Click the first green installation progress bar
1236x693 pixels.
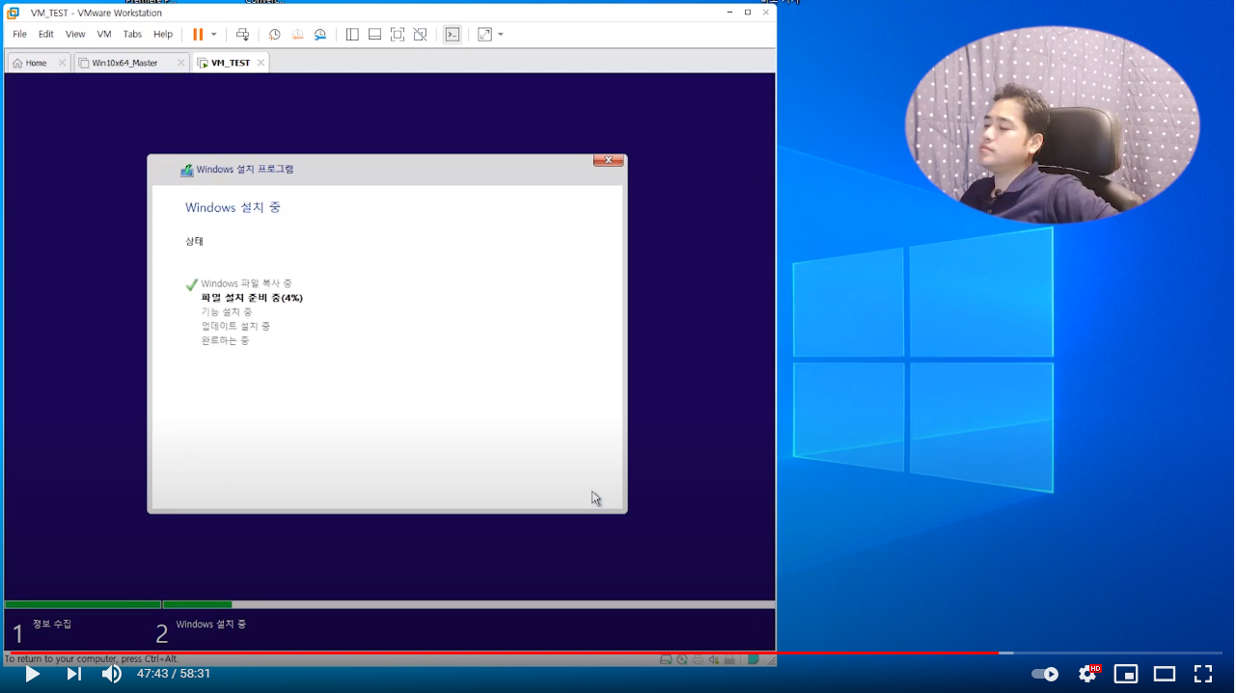tap(83, 604)
